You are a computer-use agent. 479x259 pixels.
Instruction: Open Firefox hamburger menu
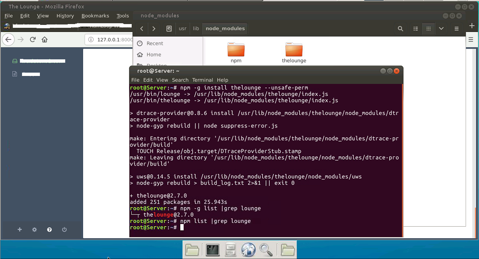coord(471,39)
